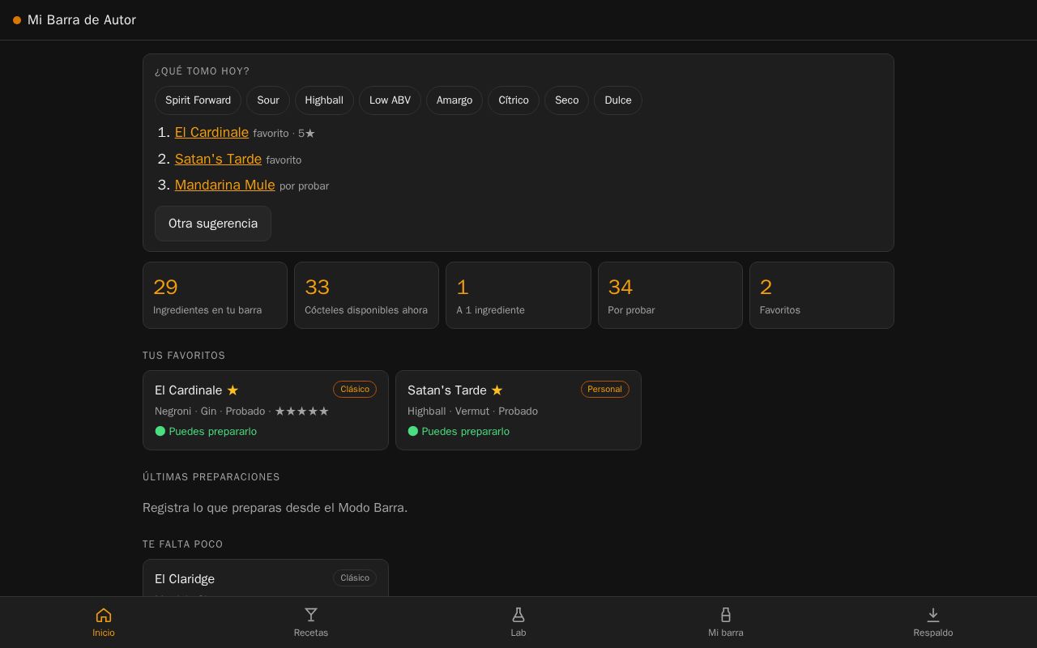Click the Modo Barra registration hint text

[275, 508]
